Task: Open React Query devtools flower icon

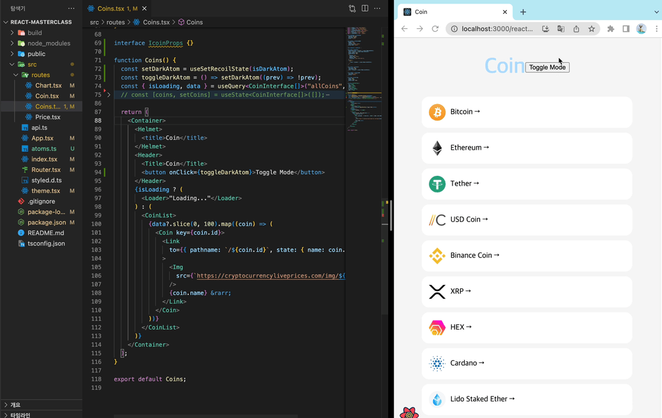Action: coord(409,413)
